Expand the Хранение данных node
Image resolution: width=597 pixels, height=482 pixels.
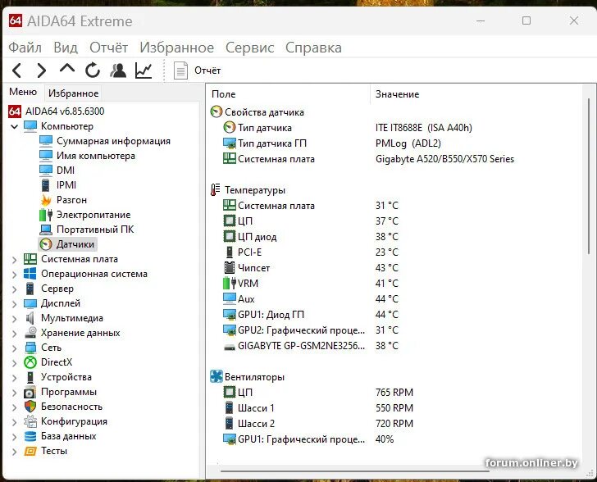(x=15, y=334)
